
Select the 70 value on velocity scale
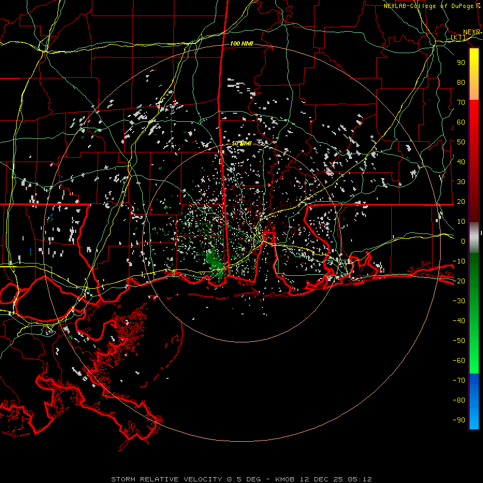(x=461, y=103)
